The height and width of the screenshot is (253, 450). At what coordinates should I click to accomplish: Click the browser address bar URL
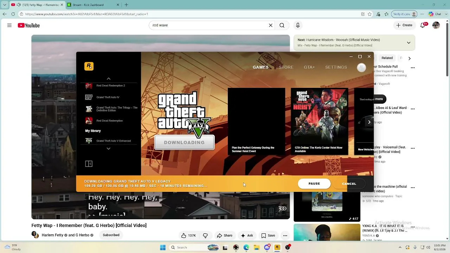(86, 14)
